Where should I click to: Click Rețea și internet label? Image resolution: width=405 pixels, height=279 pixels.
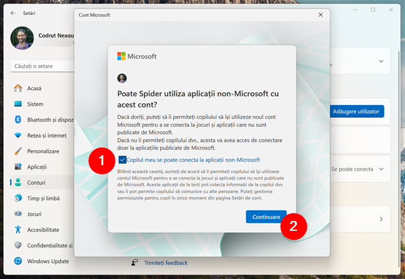[47, 136]
